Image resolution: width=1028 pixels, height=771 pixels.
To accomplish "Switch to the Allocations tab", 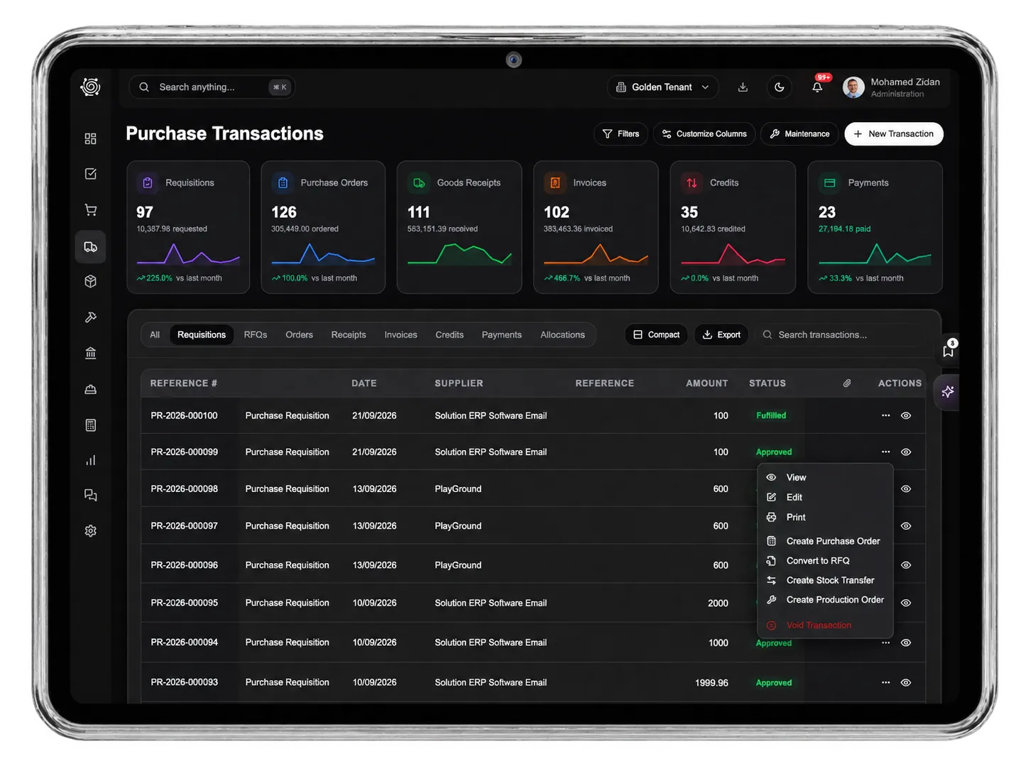I will pyautogui.click(x=562, y=335).
